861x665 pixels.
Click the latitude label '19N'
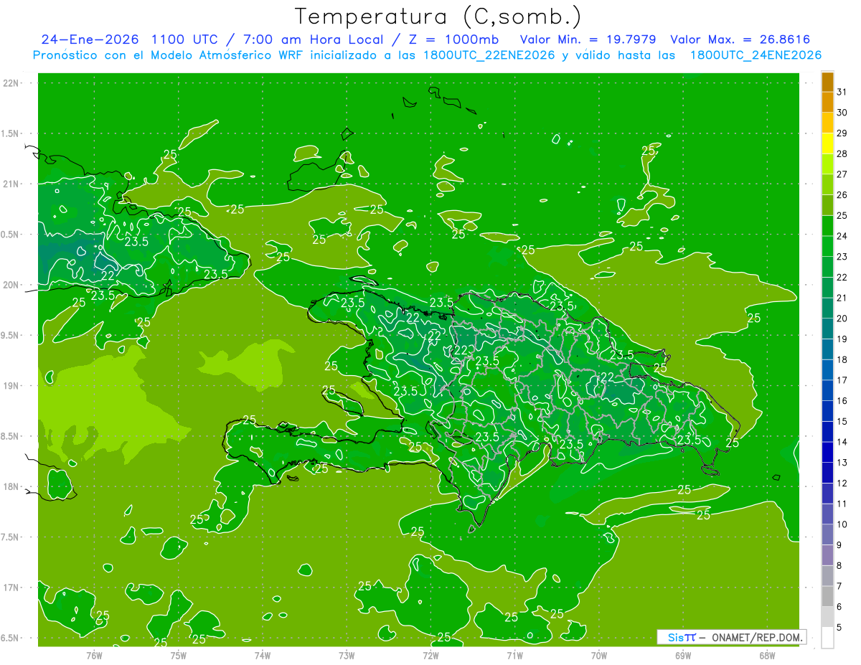[x=12, y=386]
